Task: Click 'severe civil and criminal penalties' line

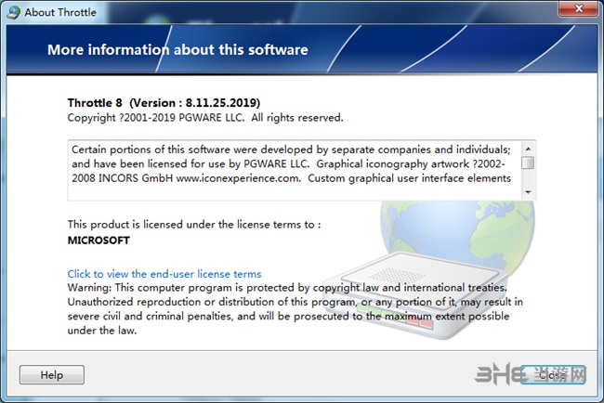Action: tap(288, 316)
